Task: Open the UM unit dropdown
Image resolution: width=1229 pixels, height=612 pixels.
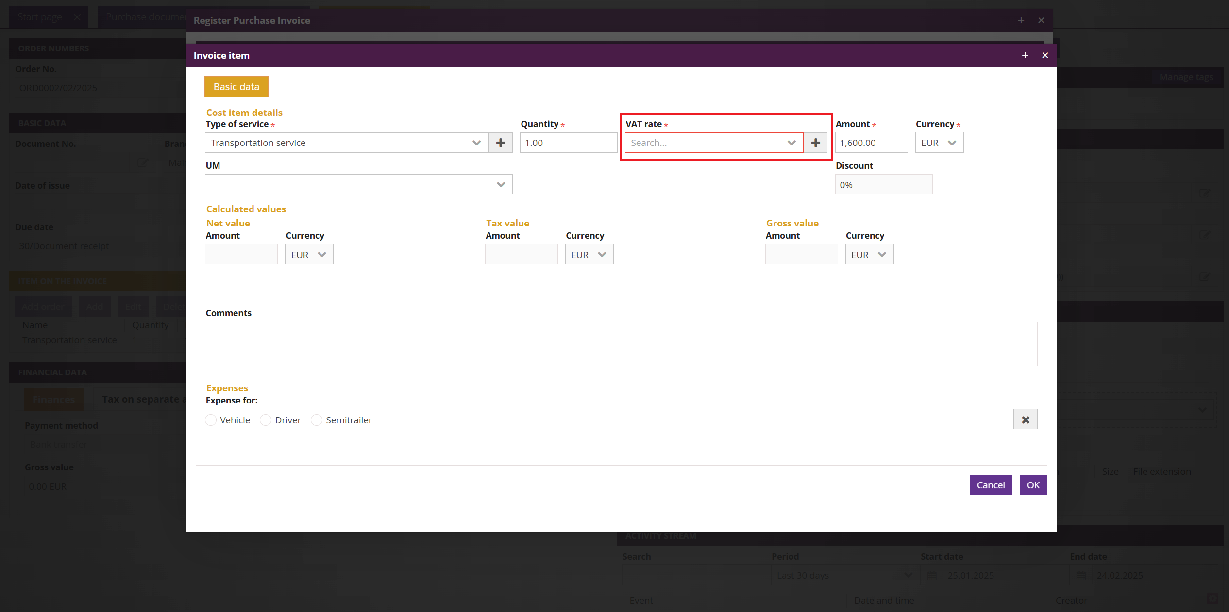Action: pos(501,184)
